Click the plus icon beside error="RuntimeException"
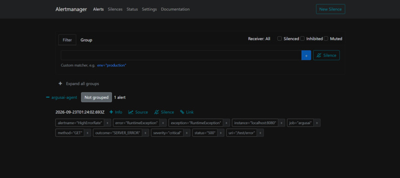Screen dimensions: 400x178 point(163,123)
